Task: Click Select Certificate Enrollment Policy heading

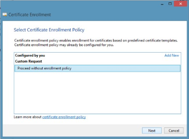Action: coord(49,30)
